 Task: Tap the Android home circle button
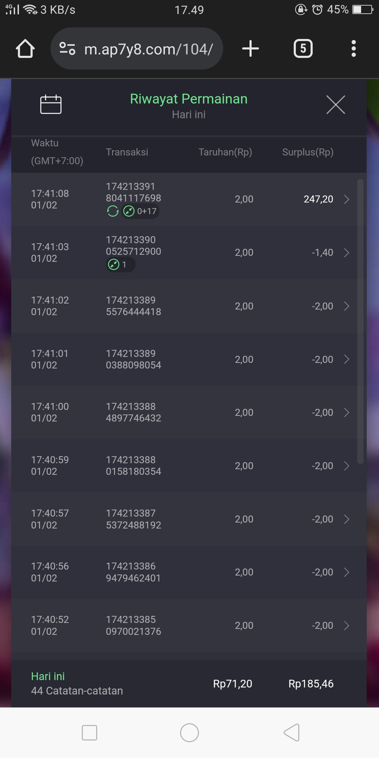point(189,733)
